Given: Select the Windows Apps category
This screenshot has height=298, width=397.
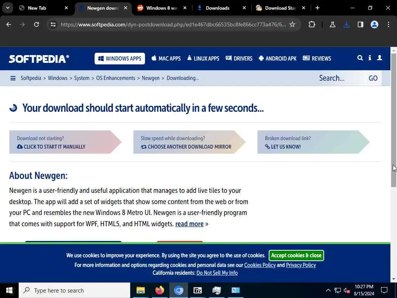Looking at the screenshot, I should pyautogui.click(x=120, y=59).
